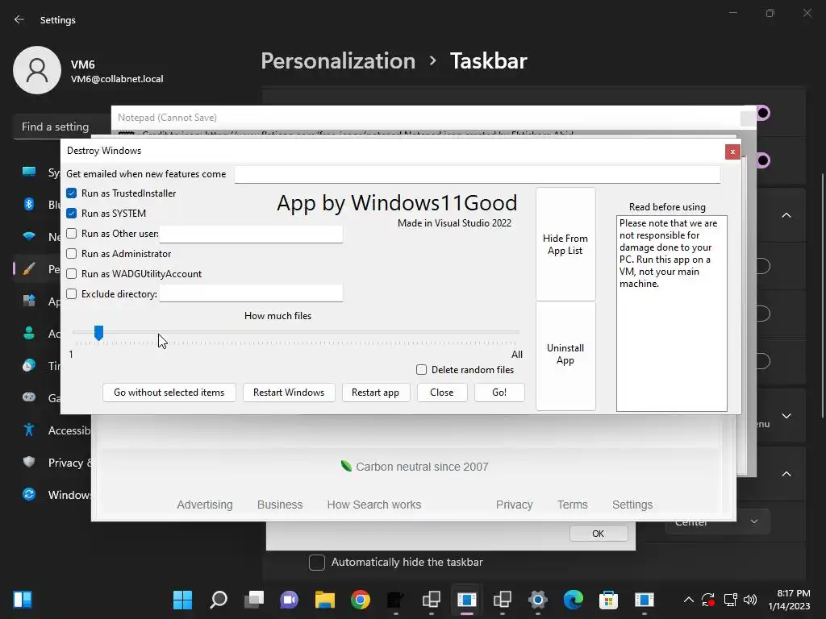Open Network wifi icon in Settings sidebar

pos(29,236)
